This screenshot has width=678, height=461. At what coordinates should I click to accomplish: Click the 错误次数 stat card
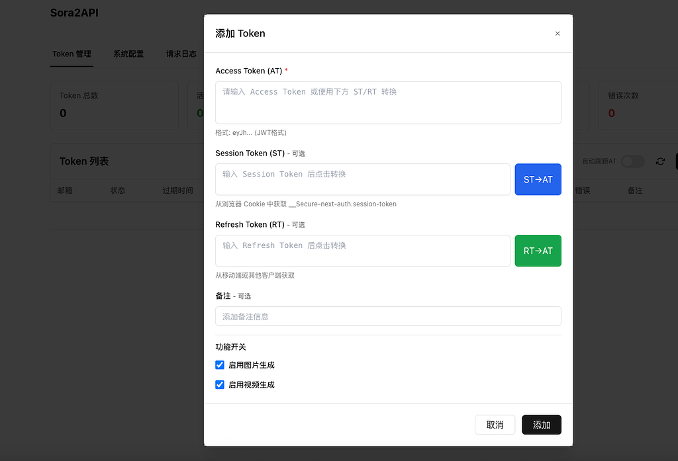point(638,105)
